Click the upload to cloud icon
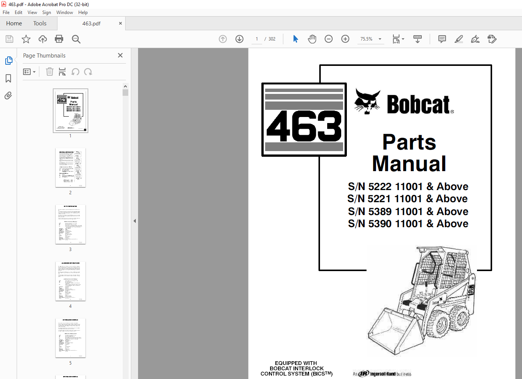Viewport: 522px width, 379px height. pyautogui.click(x=43, y=39)
